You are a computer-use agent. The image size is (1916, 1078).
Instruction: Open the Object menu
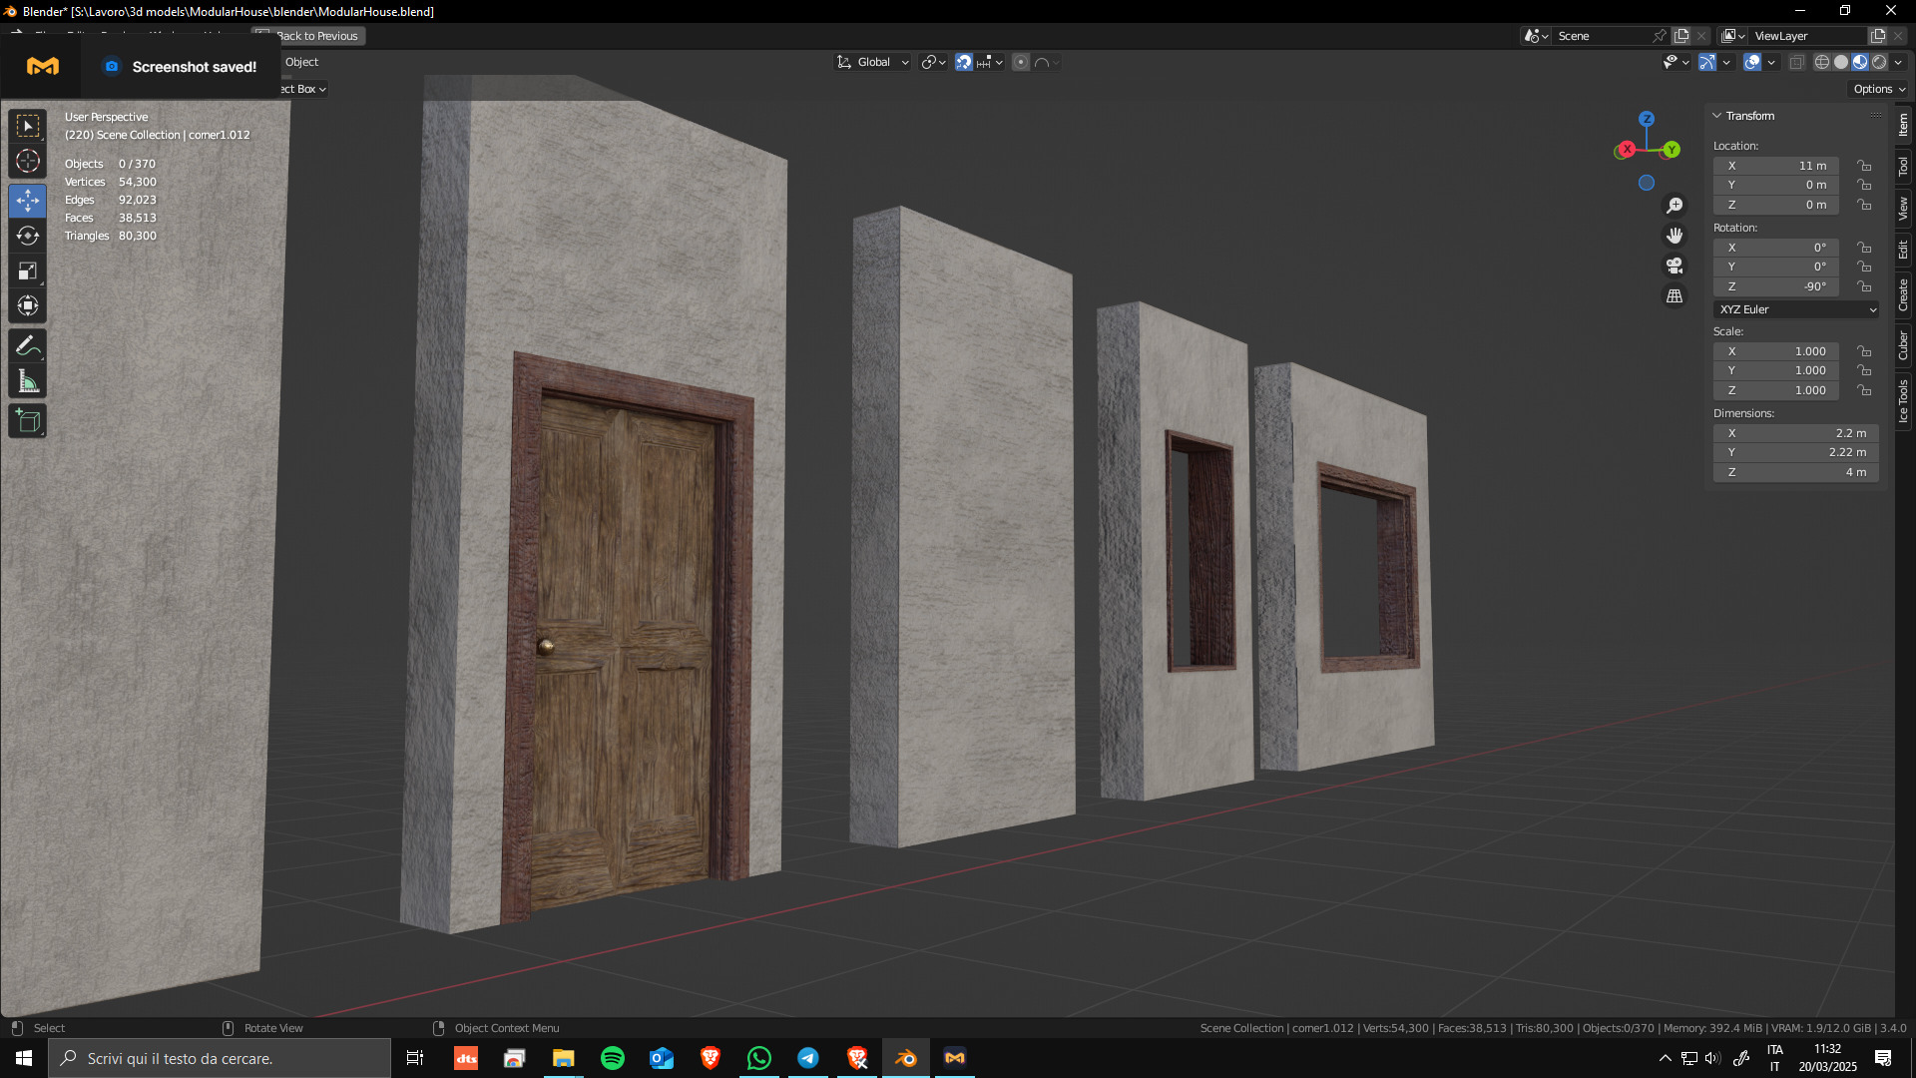(301, 62)
